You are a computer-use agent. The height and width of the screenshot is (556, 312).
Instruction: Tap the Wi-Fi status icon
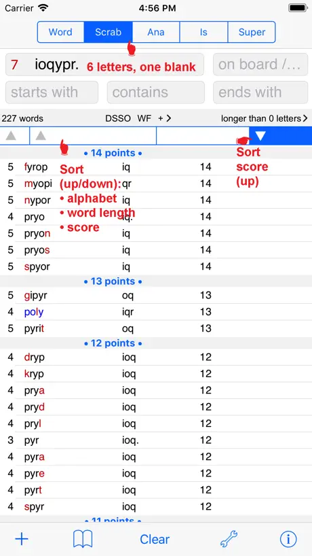(x=43, y=7)
